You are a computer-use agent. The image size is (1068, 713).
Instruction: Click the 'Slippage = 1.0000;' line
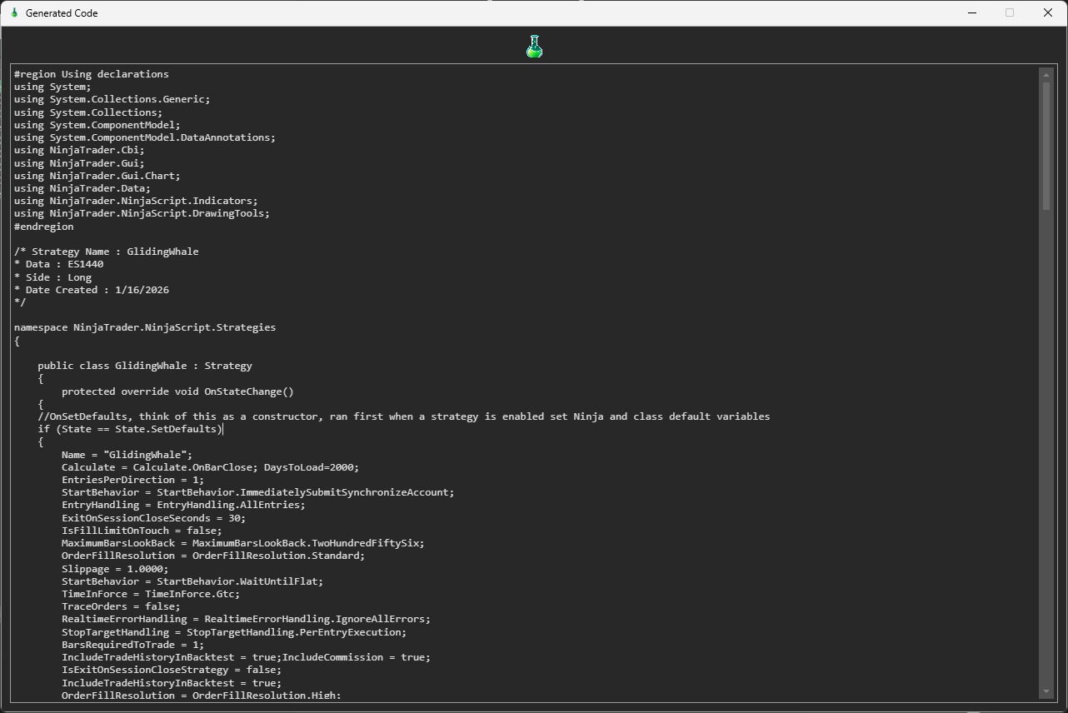click(x=115, y=568)
